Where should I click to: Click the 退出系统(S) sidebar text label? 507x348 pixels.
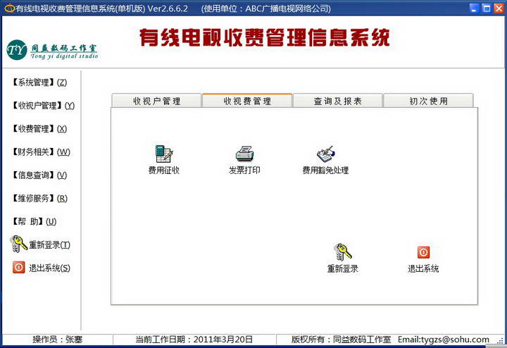[49, 268]
